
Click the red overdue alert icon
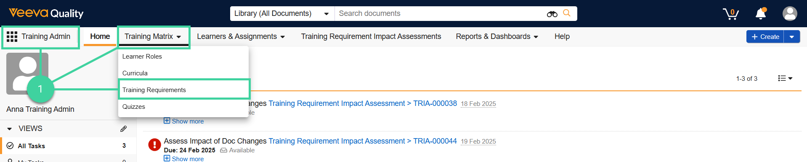coord(154,145)
